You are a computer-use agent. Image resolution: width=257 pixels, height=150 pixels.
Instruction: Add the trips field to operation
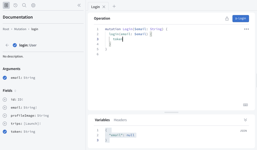click(x=5, y=124)
